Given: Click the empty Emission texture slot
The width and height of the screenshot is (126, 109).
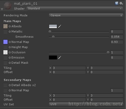Looking at the screenshot, I should (5, 57).
